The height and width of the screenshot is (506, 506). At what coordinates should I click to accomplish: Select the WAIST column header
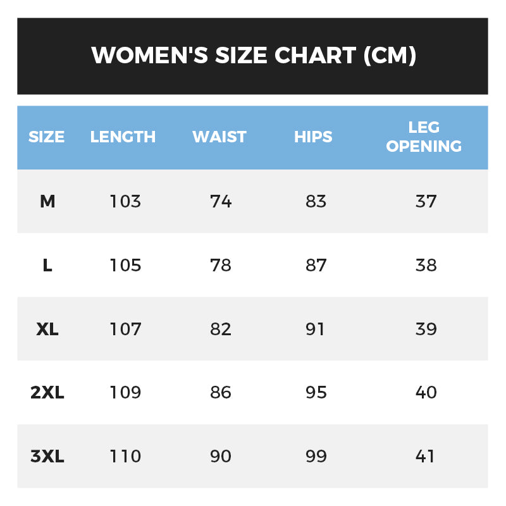pos(219,137)
